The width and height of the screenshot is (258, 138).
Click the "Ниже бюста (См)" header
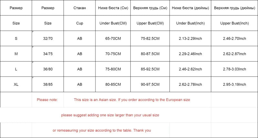(x=113, y=8)
